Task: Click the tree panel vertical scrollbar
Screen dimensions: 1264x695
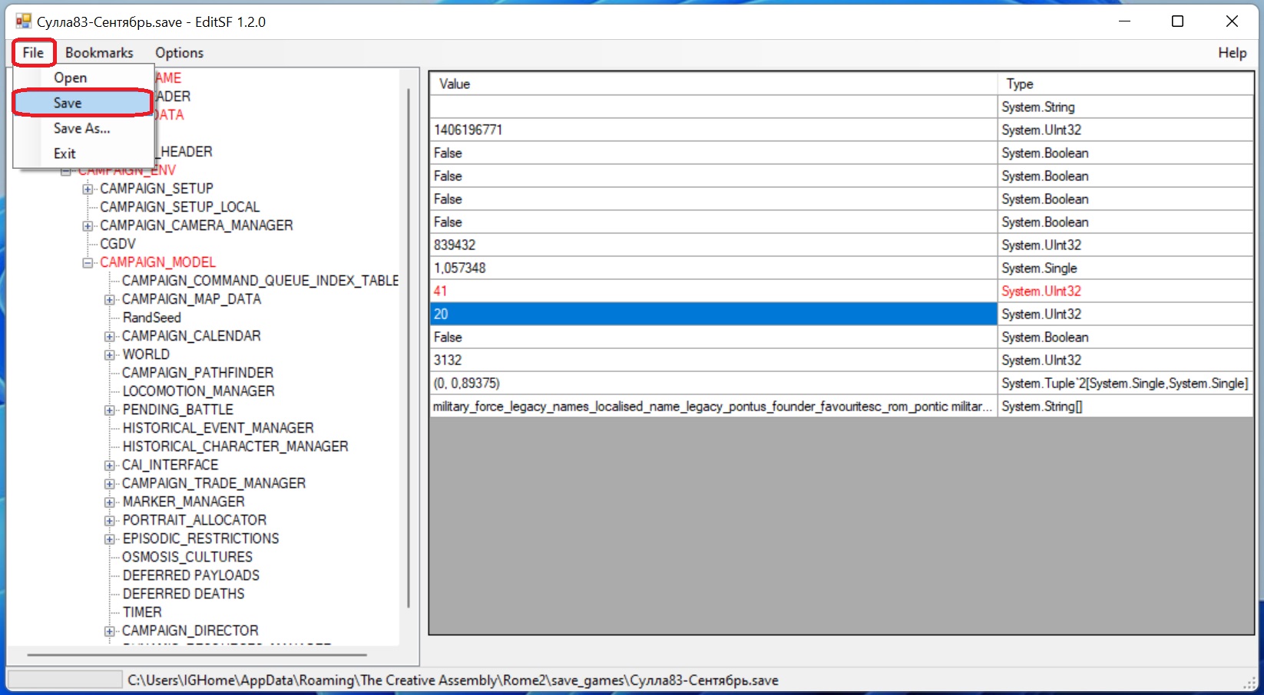Action: click(x=409, y=345)
